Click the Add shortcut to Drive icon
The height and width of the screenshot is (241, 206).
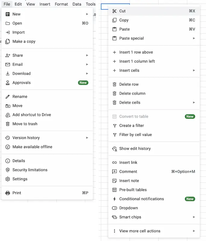pos(8,115)
